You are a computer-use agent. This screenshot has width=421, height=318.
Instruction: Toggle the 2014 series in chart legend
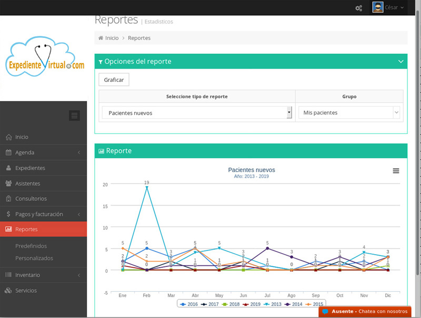[x=294, y=304]
